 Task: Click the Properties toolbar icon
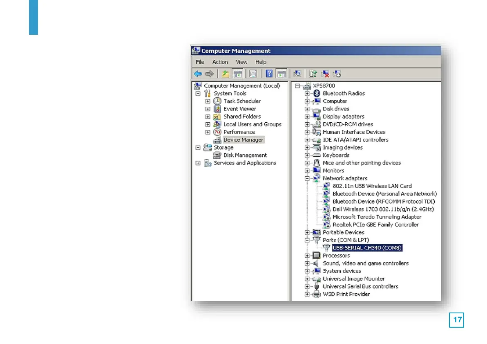(x=253, y=74)
